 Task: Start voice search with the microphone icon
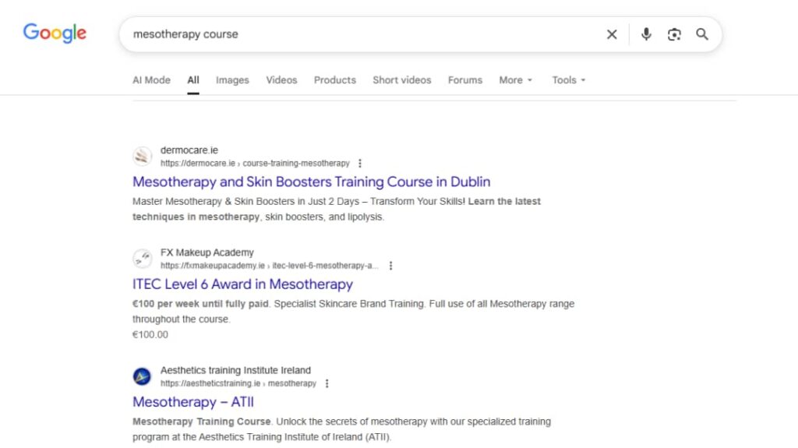tap(646, 34)
